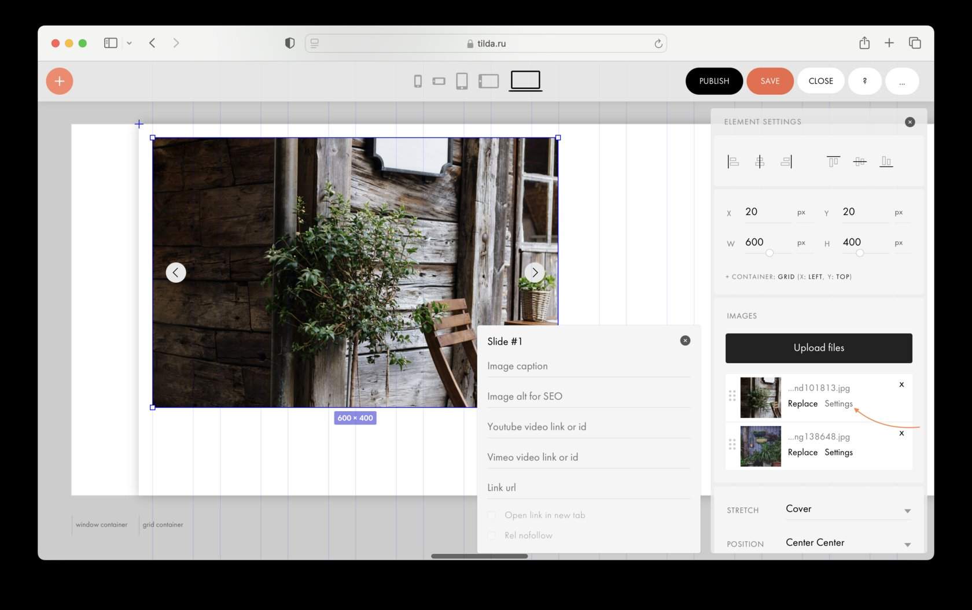This screenshot has height=610, width=972.
Task: Enable Open link in new tab checkbox
Action: tap(492, 515)
